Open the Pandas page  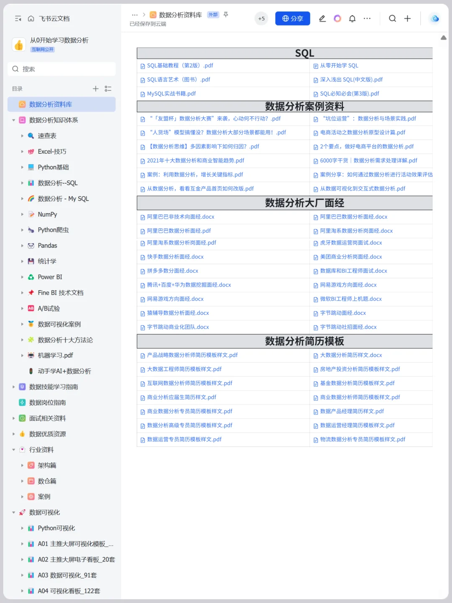click(x=47, y=246)
